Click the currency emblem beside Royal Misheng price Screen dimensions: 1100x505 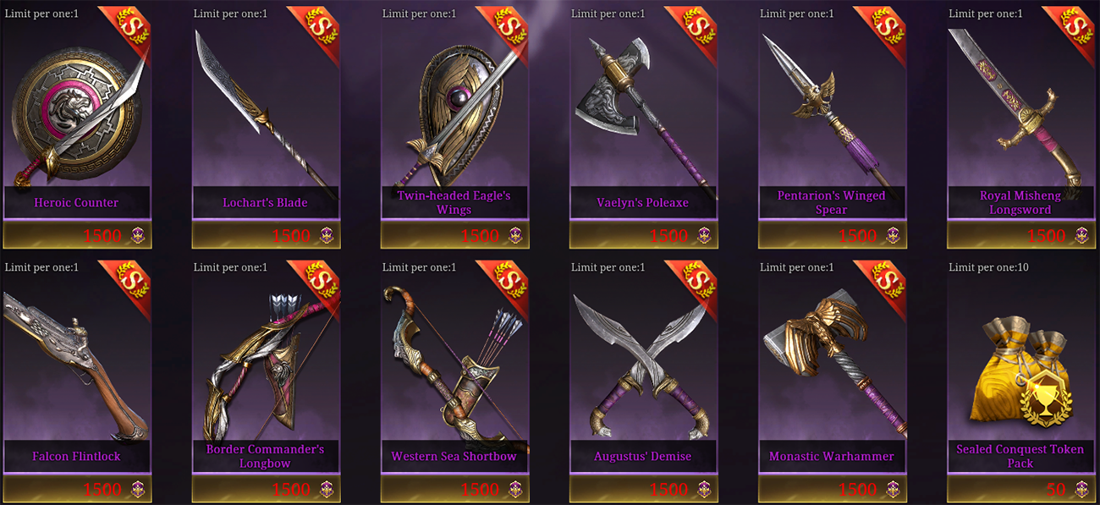click(1081, 235)
